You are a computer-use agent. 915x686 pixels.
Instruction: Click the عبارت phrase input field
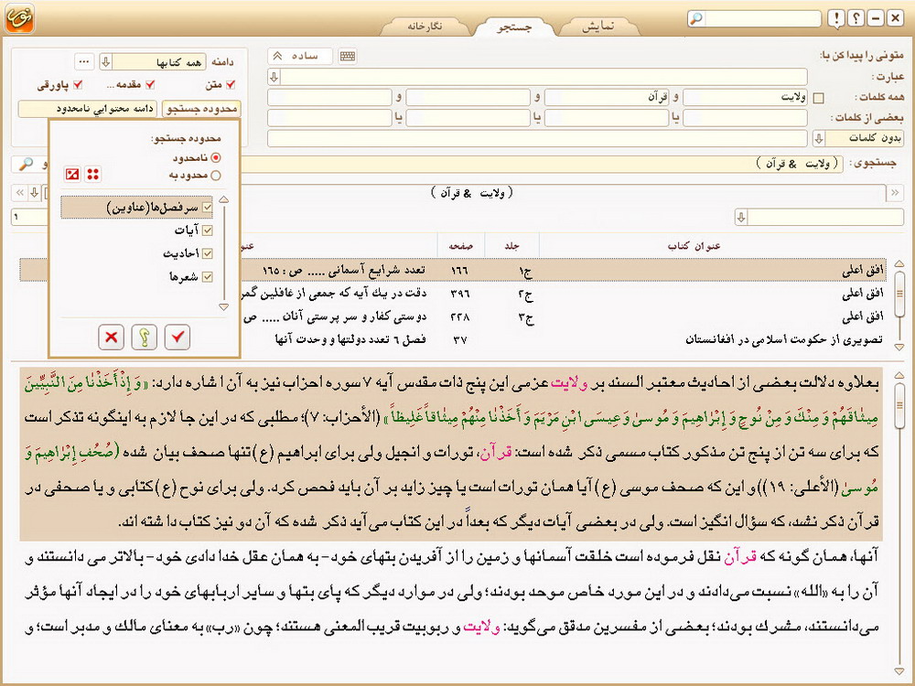tap(544, 77)
